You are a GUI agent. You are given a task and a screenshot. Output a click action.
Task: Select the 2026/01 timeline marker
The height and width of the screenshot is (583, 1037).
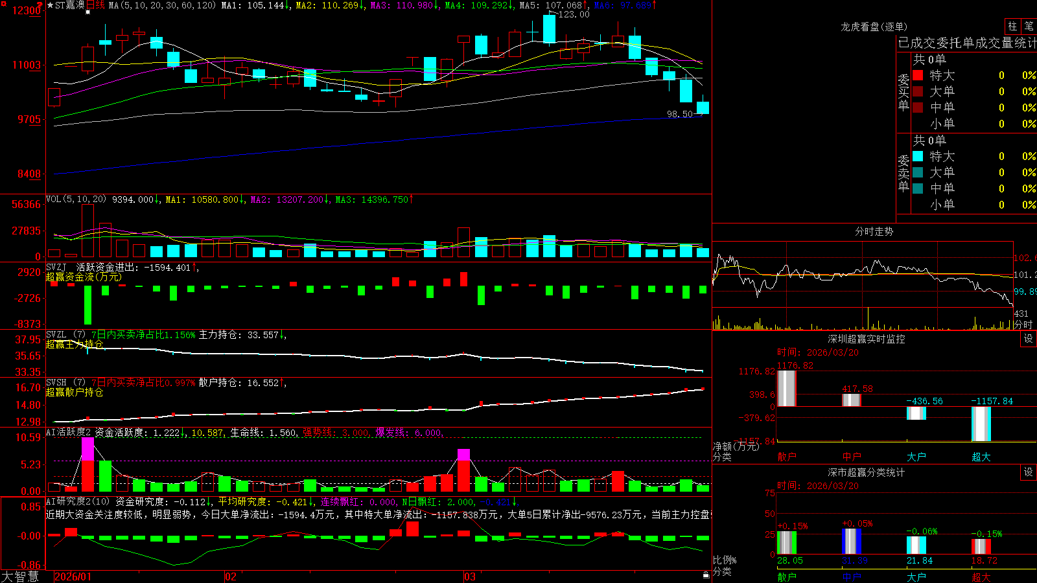[x=73, y=577]
